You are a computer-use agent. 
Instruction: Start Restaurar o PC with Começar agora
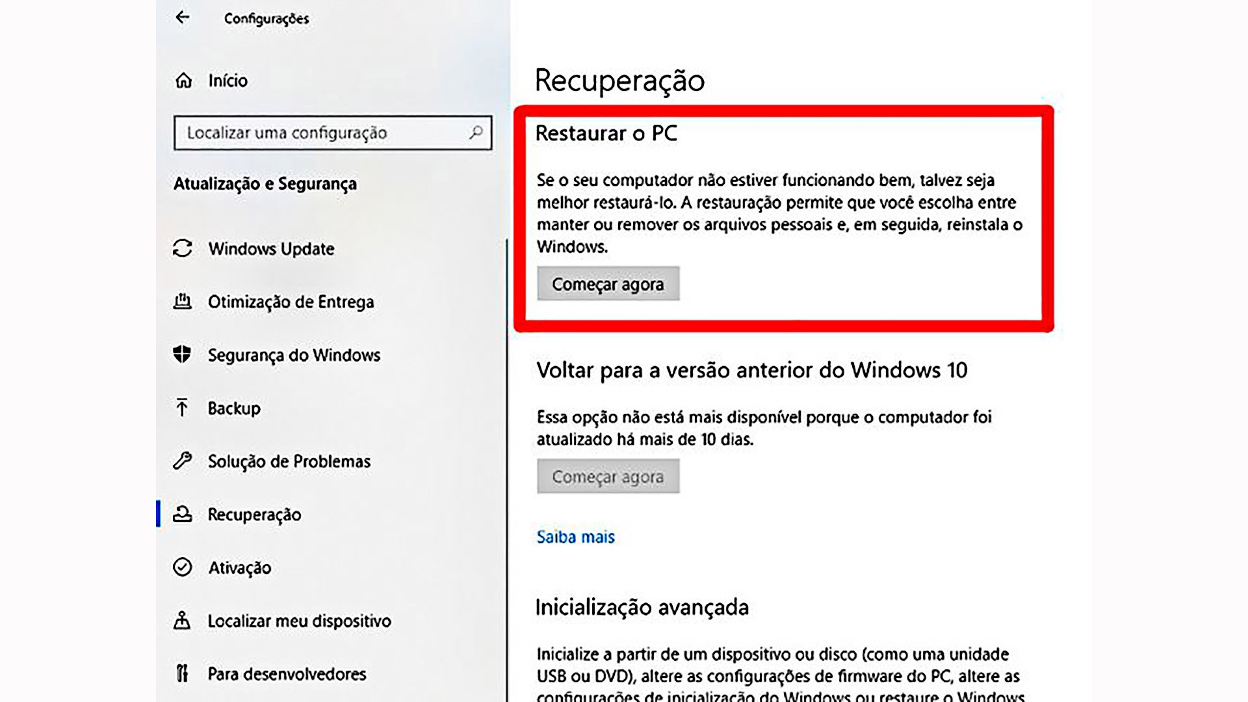[x=608, y=283]
